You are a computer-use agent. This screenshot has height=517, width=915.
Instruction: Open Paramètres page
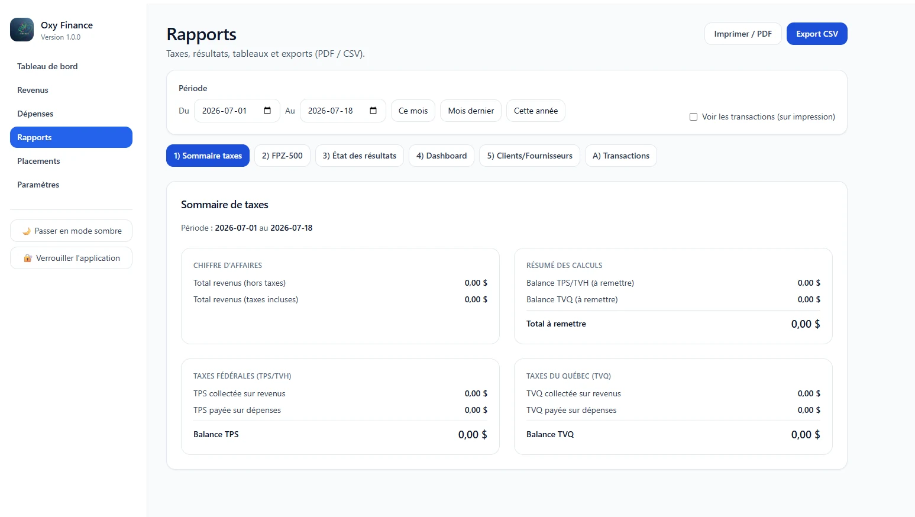tap(71, 185)
